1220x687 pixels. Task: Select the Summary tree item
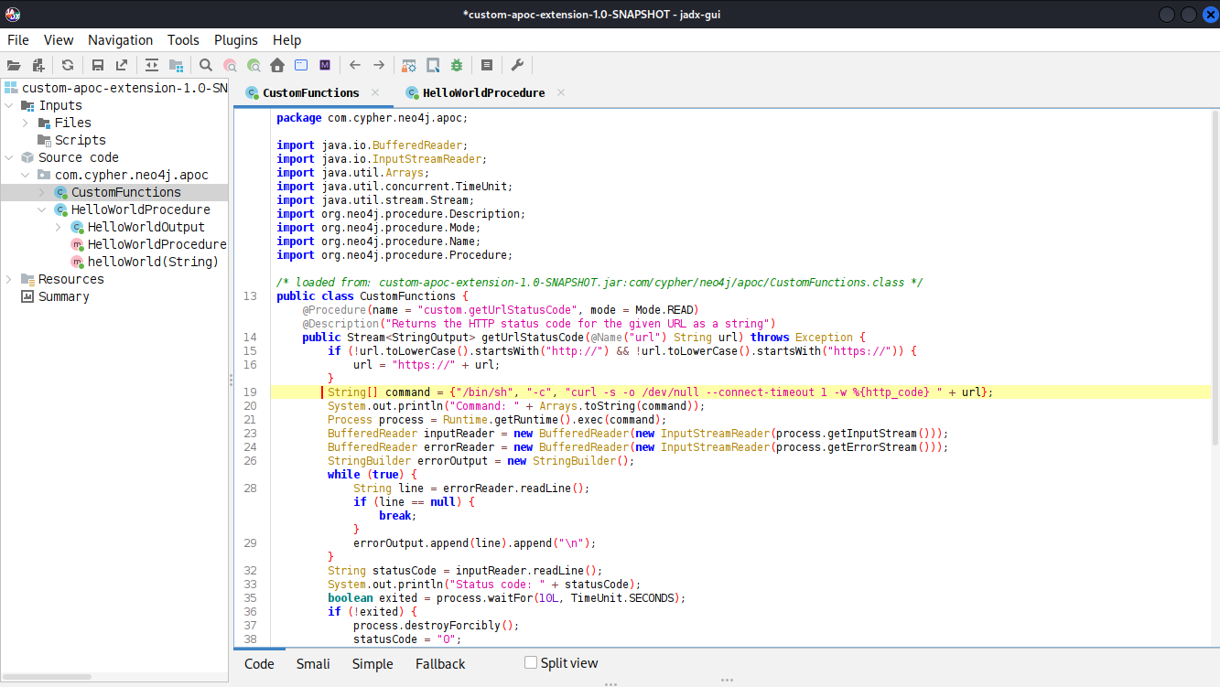[64, 296]
